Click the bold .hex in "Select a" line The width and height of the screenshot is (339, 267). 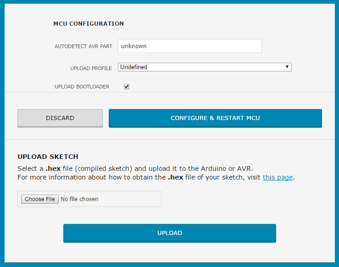(x=53, y=168)
